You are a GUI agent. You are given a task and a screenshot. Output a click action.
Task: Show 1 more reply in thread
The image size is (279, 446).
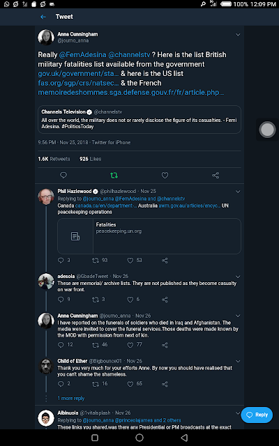[x=71, y=398]
